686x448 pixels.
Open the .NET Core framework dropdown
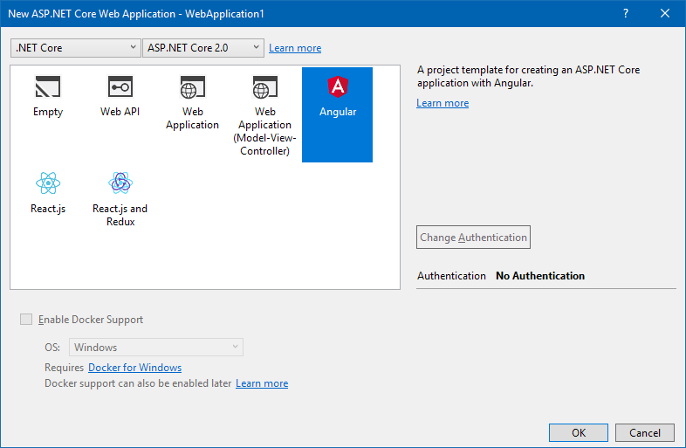[x=76, y=48]
